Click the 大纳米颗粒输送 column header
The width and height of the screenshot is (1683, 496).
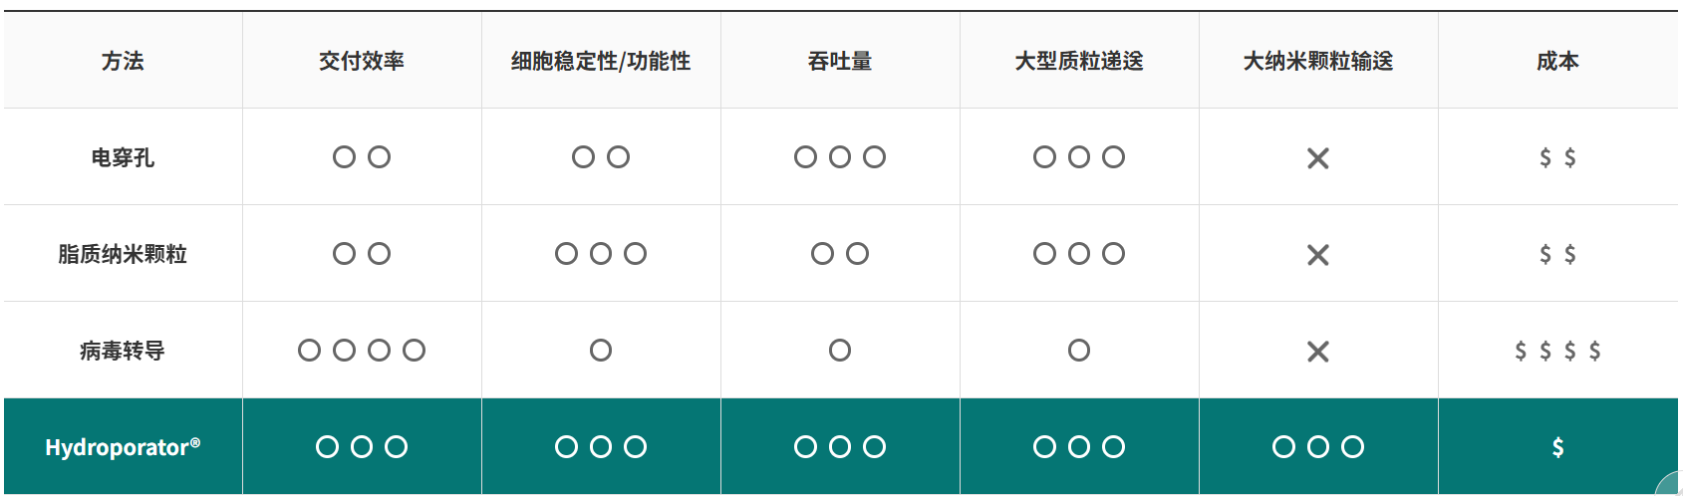pyautogui.click(x=1318, y=61)
